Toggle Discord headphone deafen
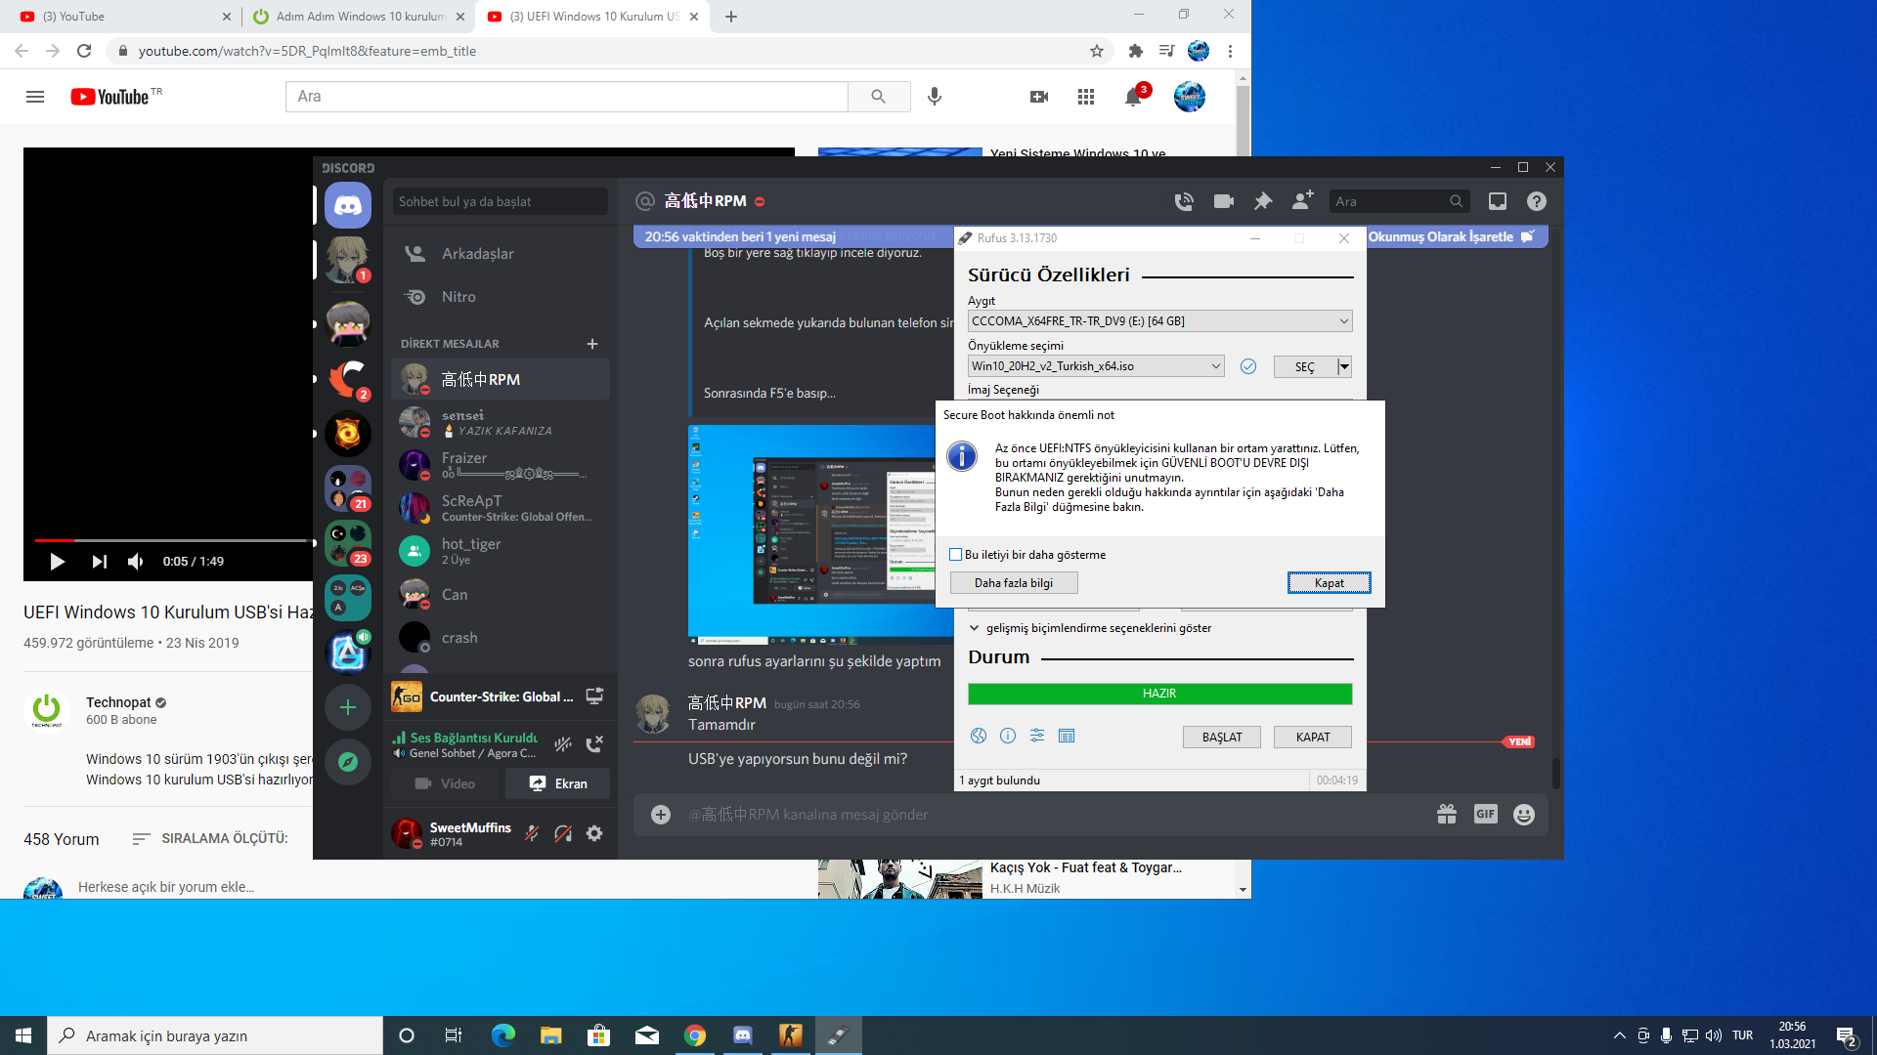Image resolution: width=1877 pixels, height=1055 pixels. 563,833
